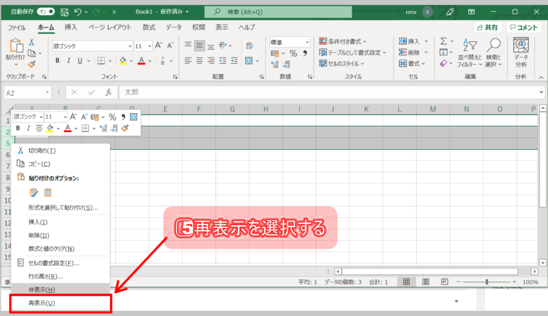This screenshot has height=316, width=548.
Task: Click the insert function fx icon
Action: pos(108,93)
